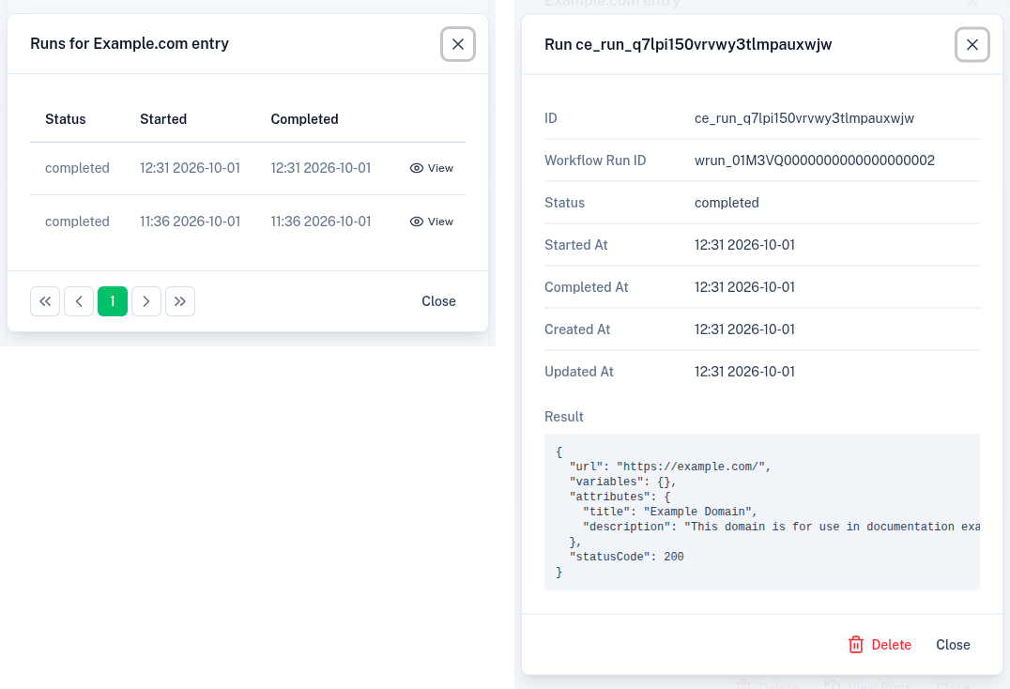The width and height of the screenshot is (1010, 689).
Task: Click the Workflow Run ID label
Action: click(x=595, y=161)
